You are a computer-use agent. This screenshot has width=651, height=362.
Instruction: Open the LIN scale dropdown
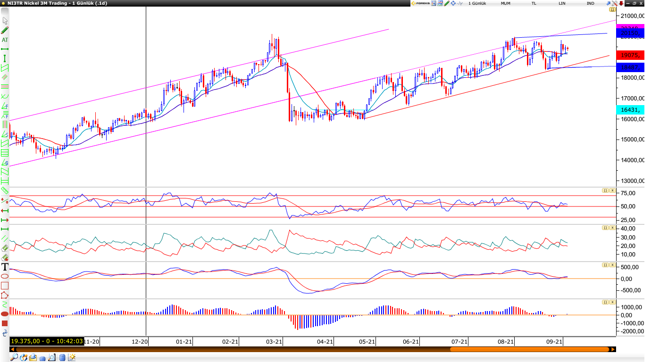[x=562, y=3]
